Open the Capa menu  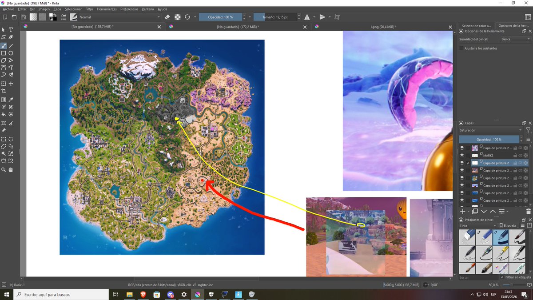[57, 9]
